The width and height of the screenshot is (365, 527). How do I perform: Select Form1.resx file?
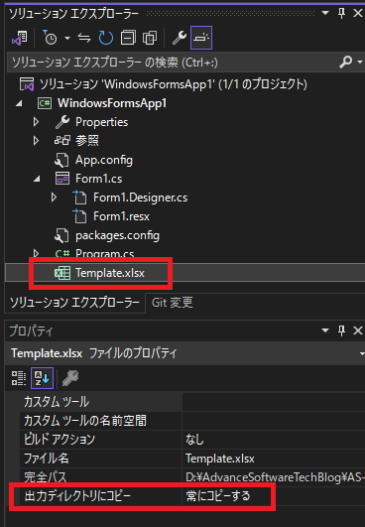click(x=121, y=216)
